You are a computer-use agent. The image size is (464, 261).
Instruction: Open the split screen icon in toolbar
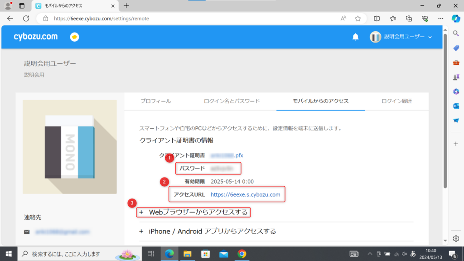(x=377, y=19)
